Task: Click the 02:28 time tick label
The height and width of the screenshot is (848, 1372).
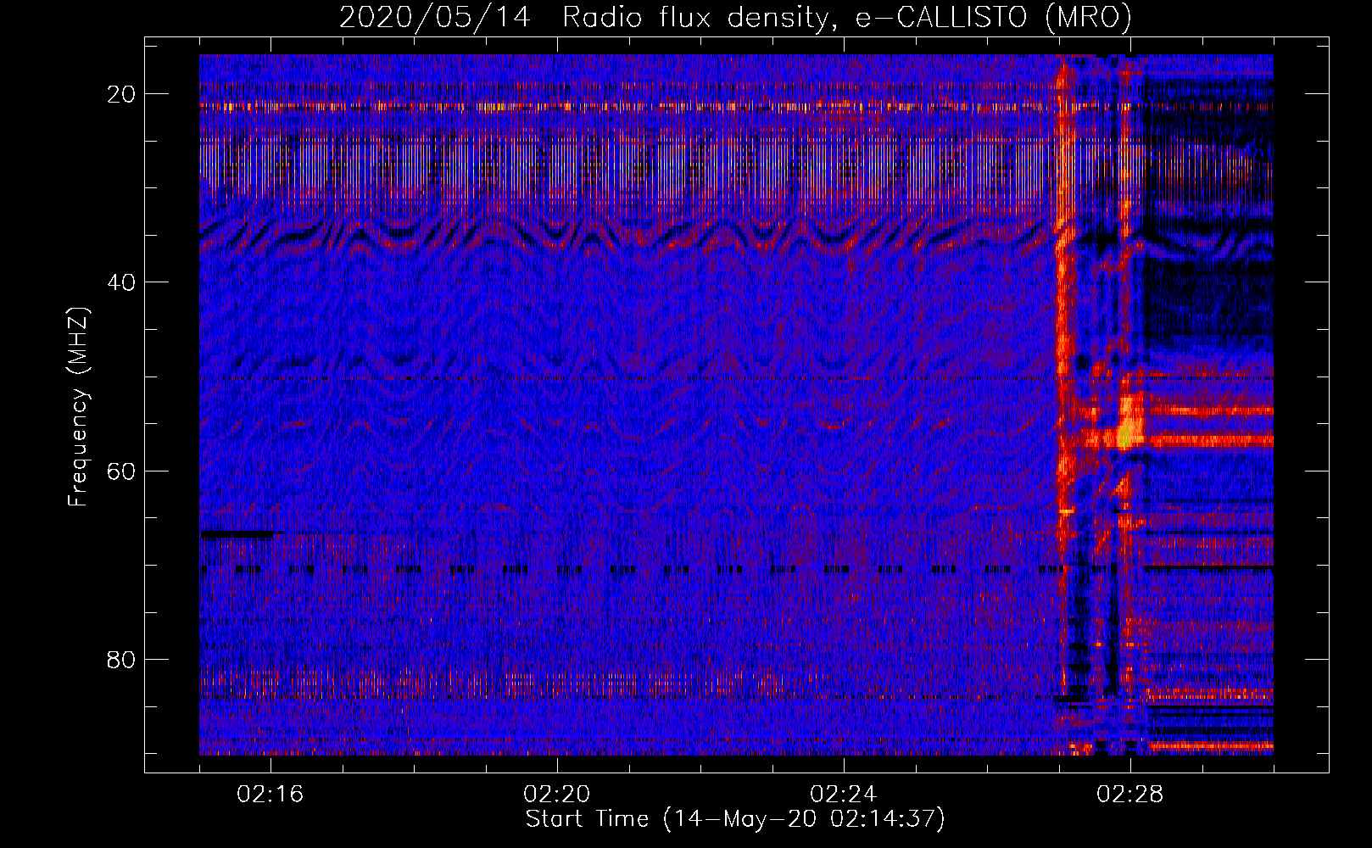Action: tap(1130, 795)
